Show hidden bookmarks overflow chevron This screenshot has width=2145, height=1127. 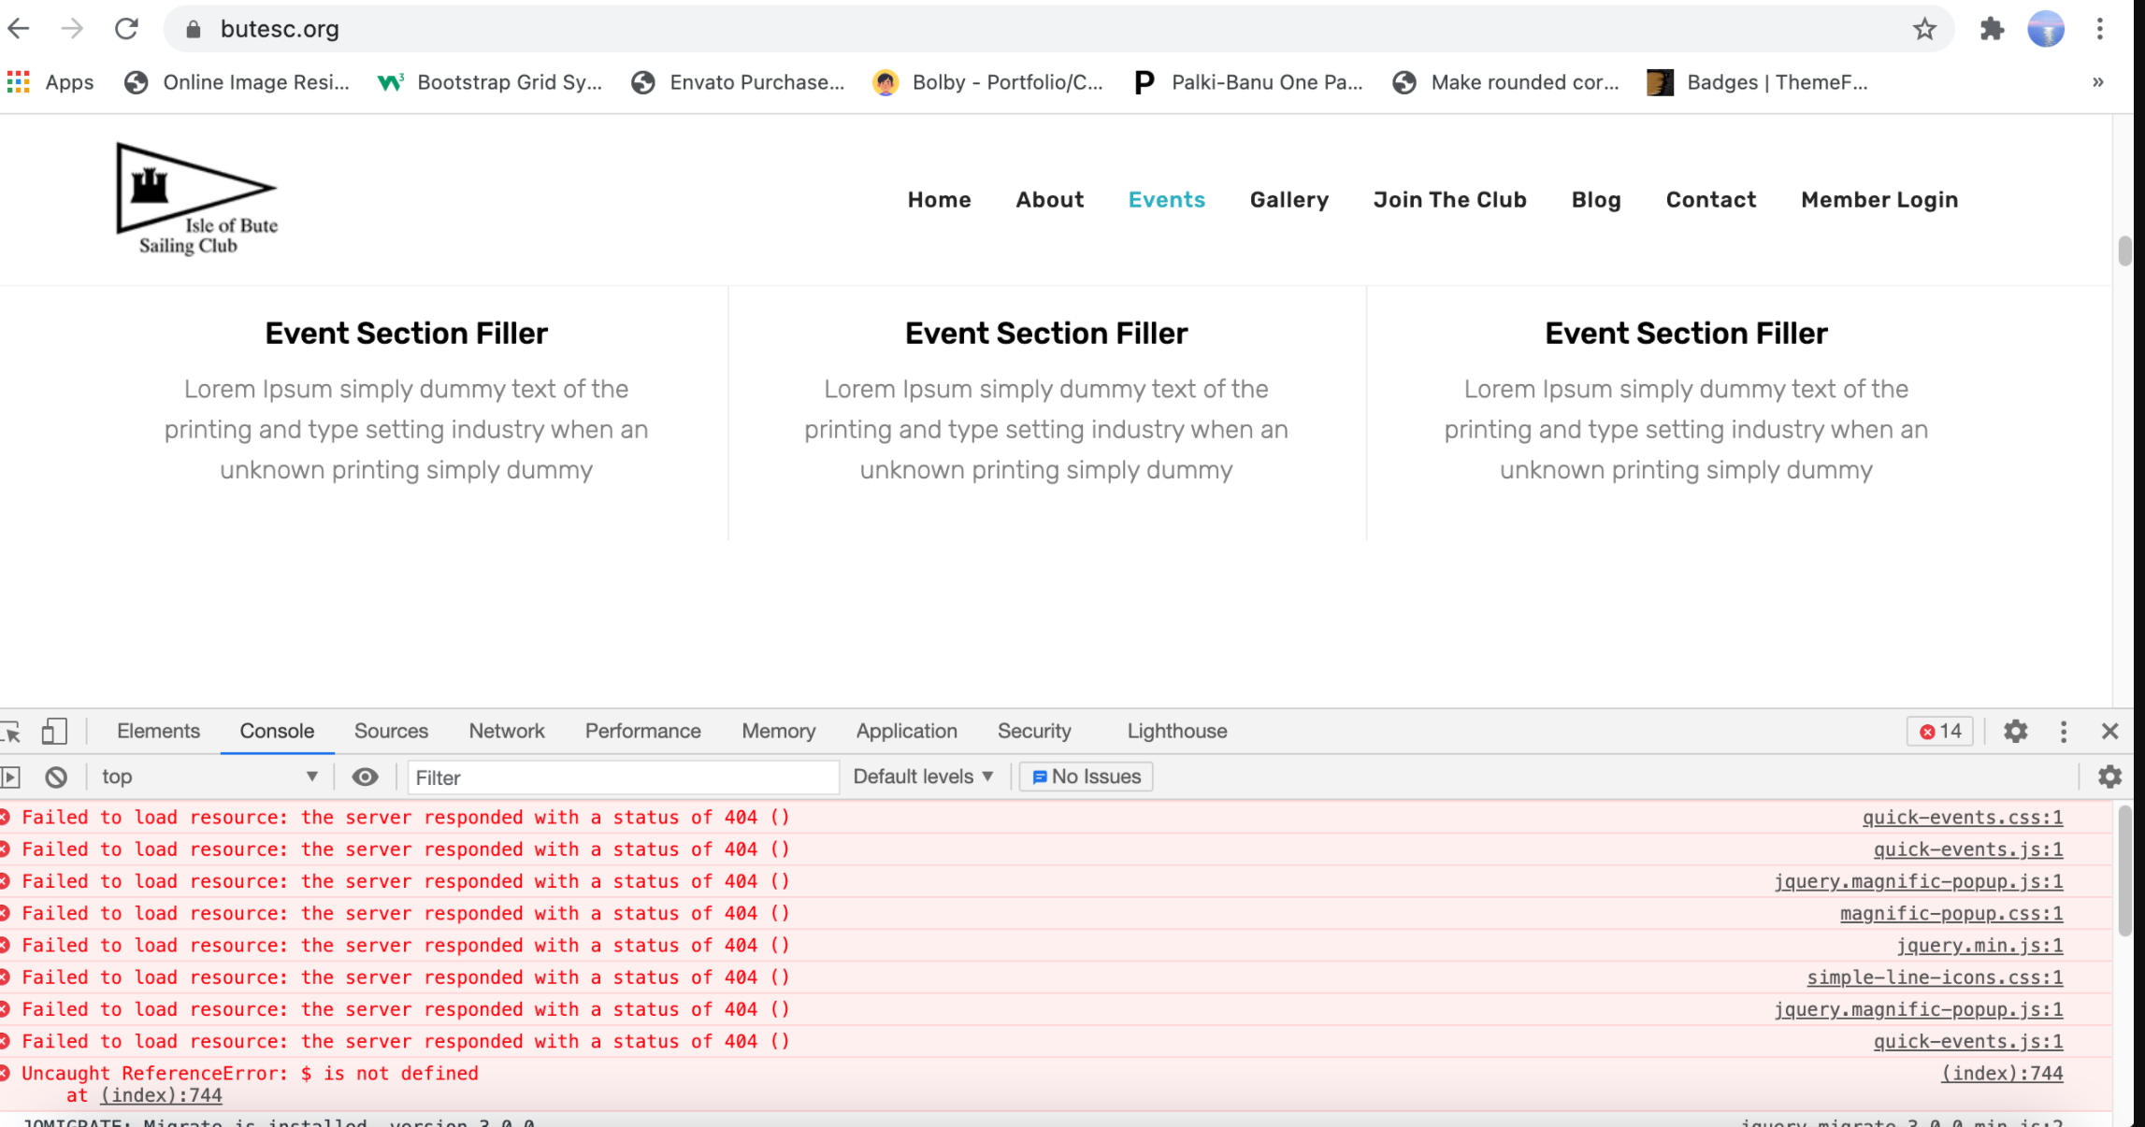coord(2097,82)
